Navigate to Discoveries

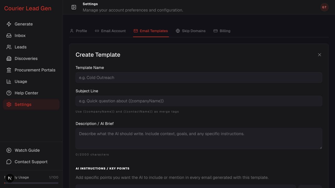point(31,58)
